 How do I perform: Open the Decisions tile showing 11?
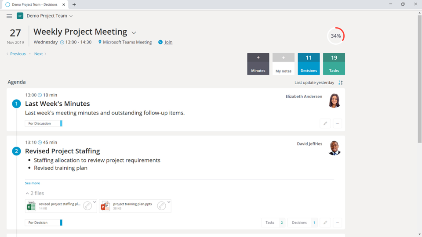pos(309,64)
